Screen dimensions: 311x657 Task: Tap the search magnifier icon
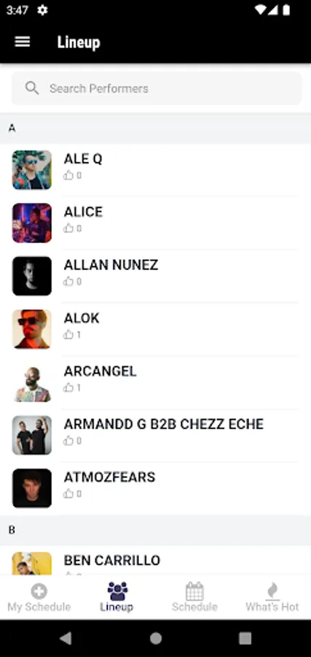pos(32,88)
